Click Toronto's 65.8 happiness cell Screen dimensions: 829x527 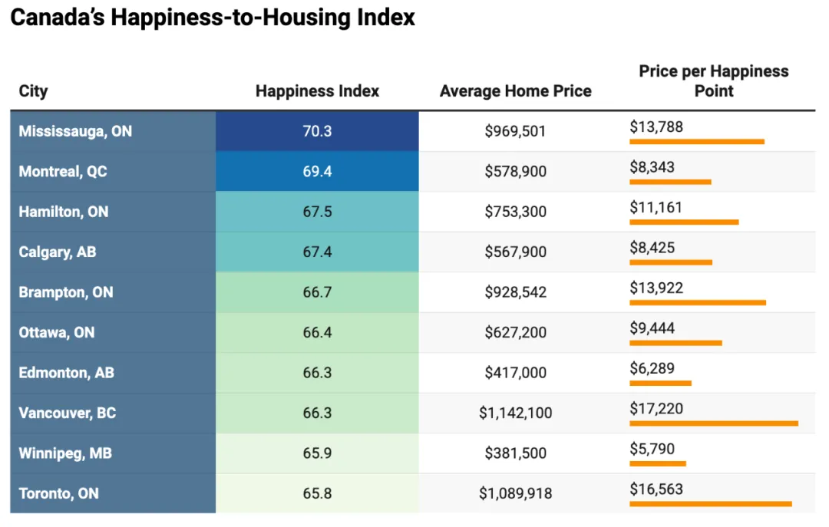[317, 493]
